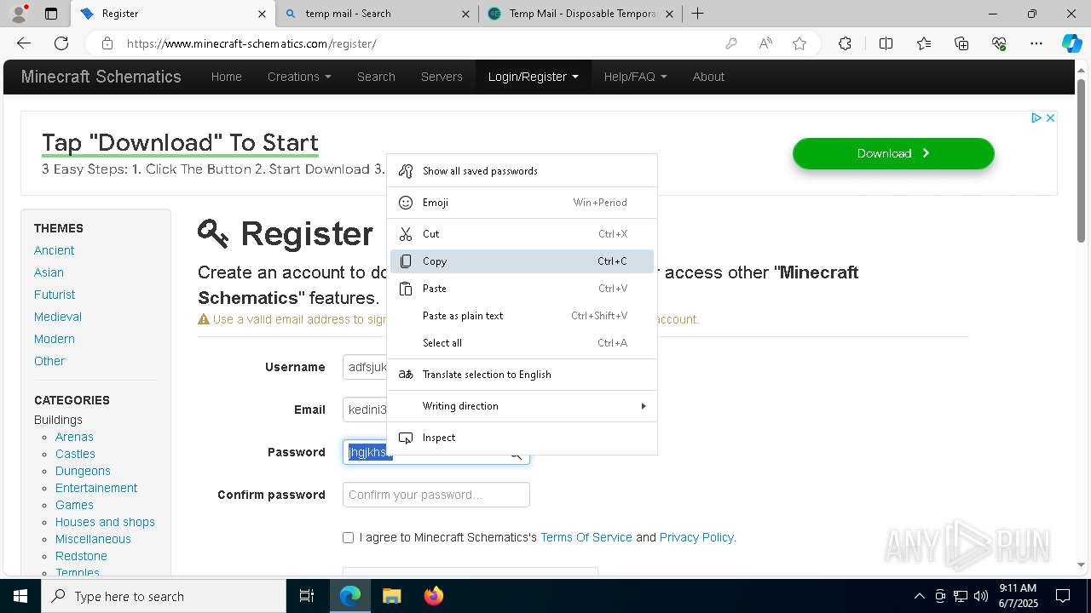Open the notifications center icon
This screenshot has width=1091, height=613.
pos(1063,596)
